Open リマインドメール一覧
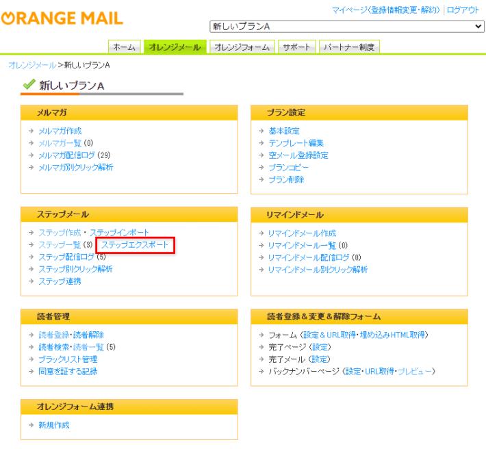 302,246
